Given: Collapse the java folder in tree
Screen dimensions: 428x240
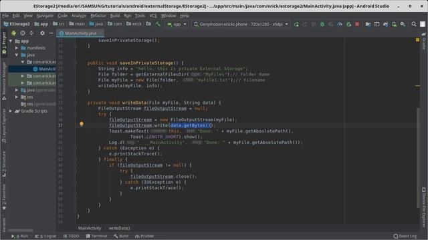Looking at the screenshot, I should [17, 55].
